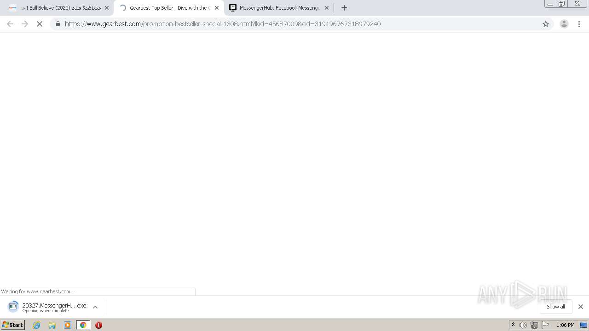Open the Action Center flag icon

(545, 325)
